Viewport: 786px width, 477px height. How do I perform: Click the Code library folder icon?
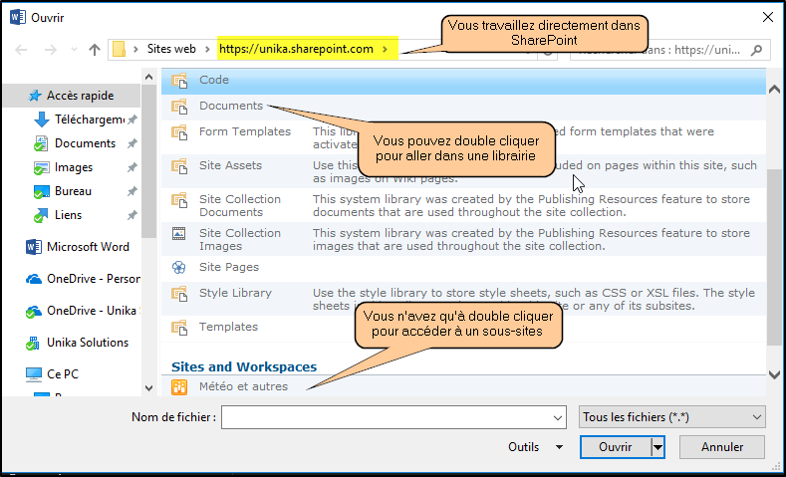click(x=179, y=81)
